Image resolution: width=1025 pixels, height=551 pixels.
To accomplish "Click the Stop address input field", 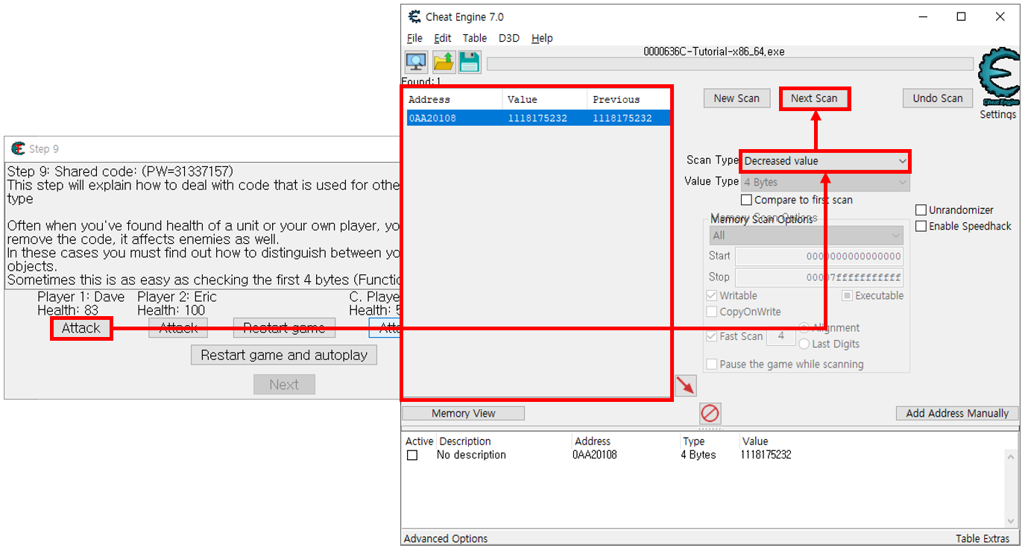I will [819, 277].
